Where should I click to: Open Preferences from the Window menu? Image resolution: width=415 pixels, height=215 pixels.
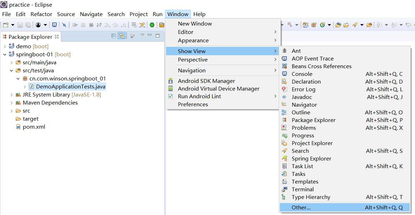pyautogui.click(x=222, y=104)
